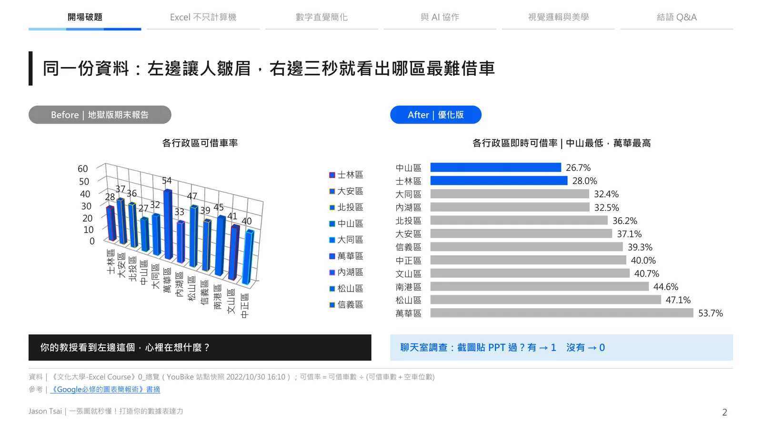Click the red 士林區 legend swatch
Viewport: 762px width, 428px height.
click(x=332, y=175)
